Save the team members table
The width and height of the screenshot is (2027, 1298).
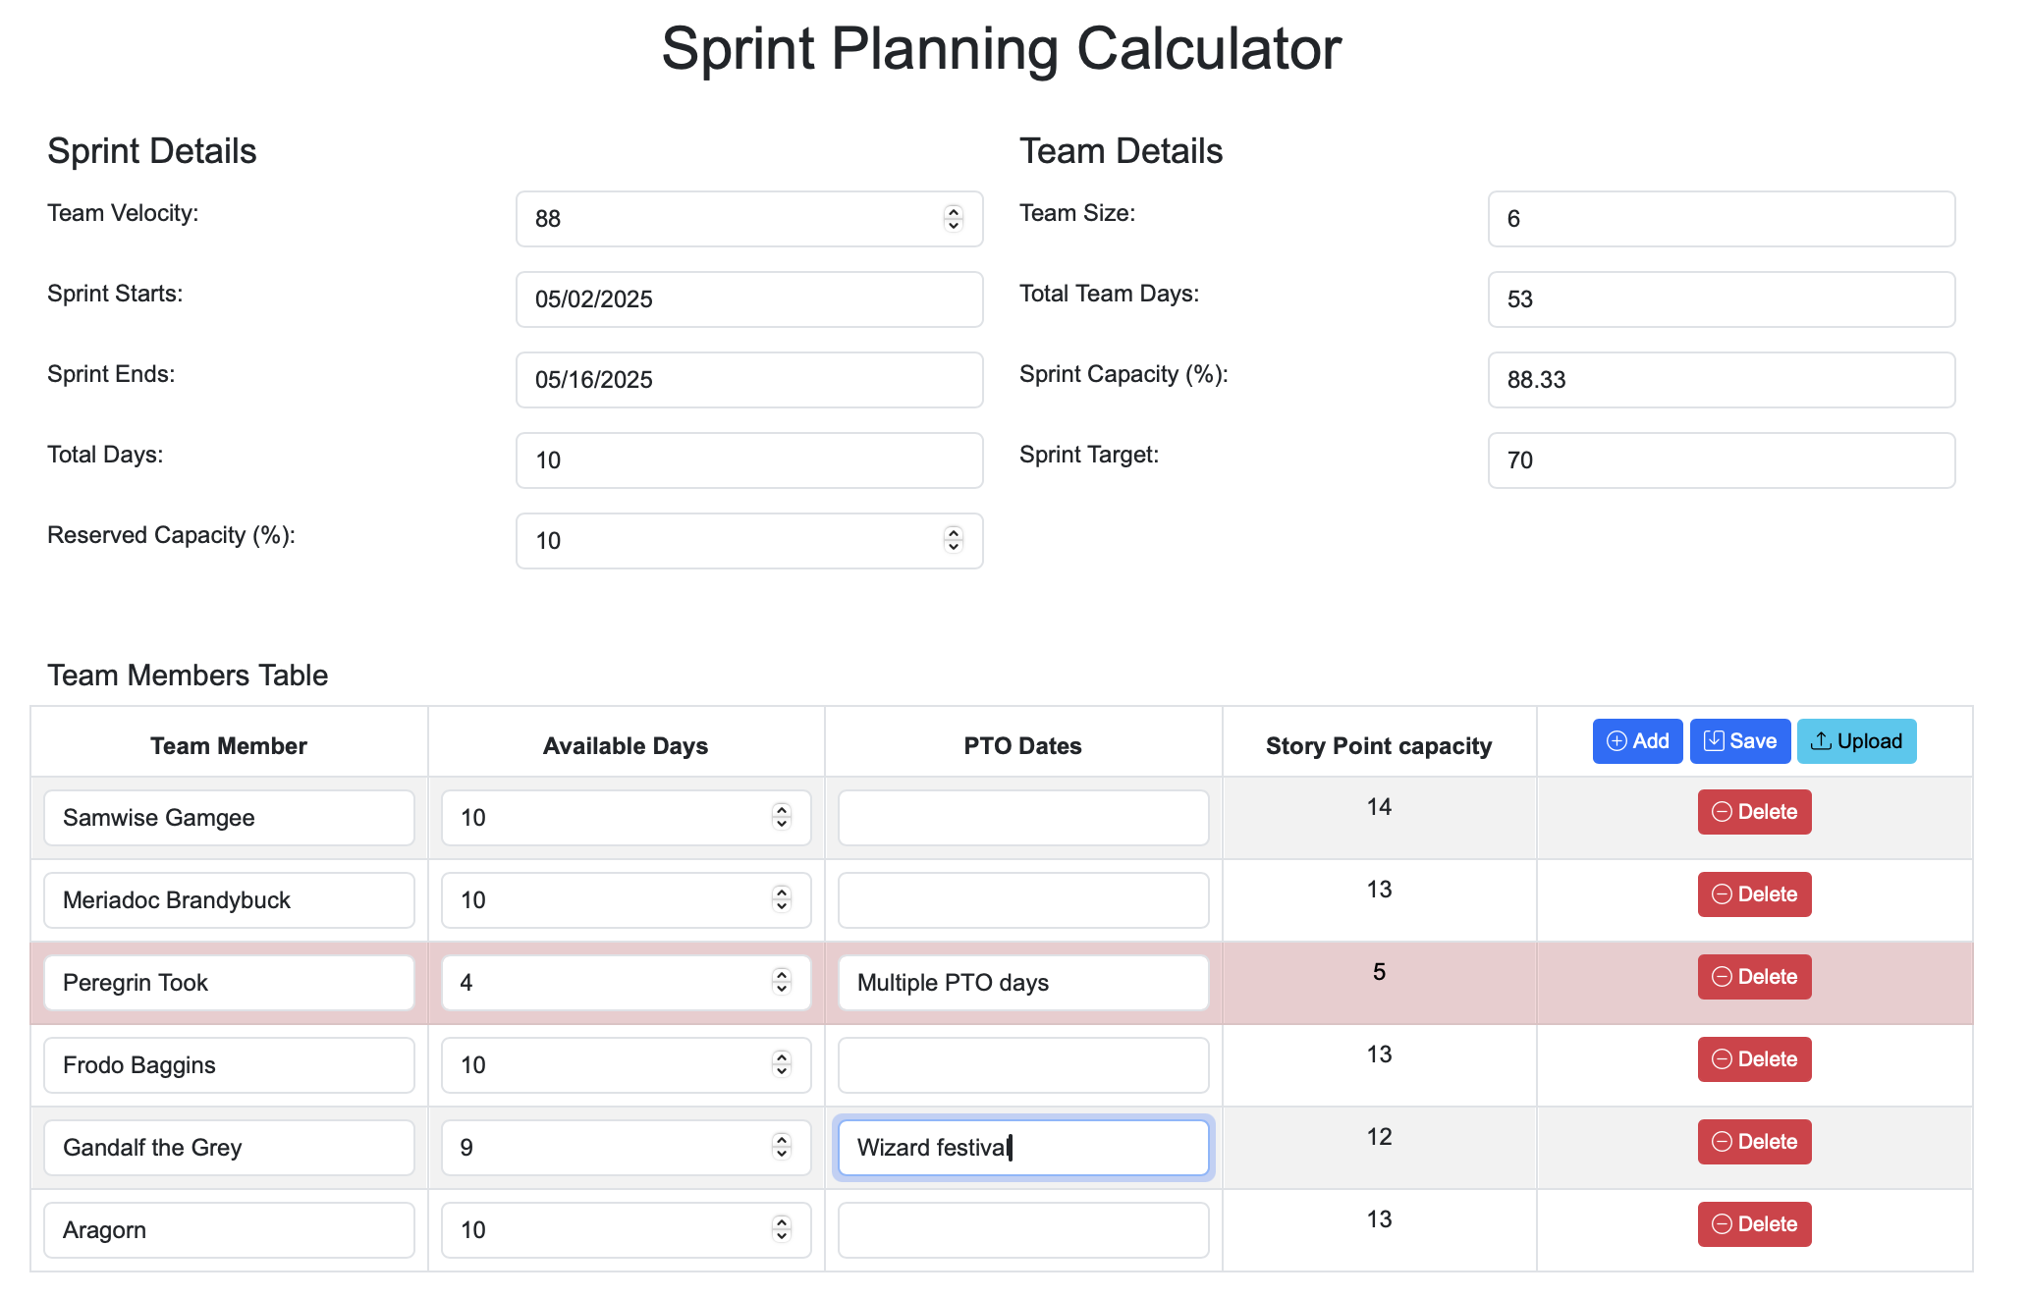click(x=1739, y=741)
